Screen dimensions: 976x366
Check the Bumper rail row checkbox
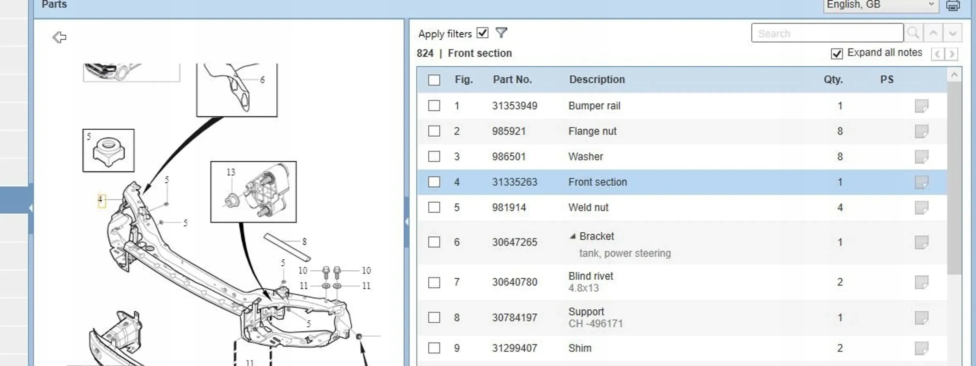tap(434, 106)
